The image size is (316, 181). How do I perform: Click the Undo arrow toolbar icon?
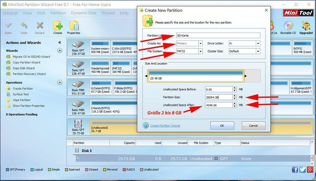tap(24, 26)
